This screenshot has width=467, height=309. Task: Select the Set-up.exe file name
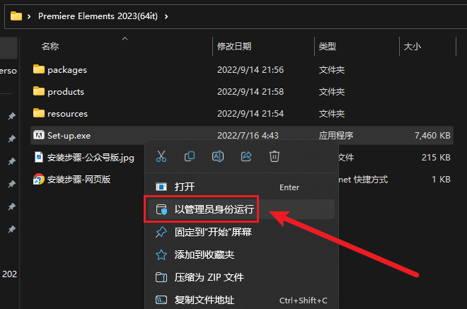(x=69, y=136)
